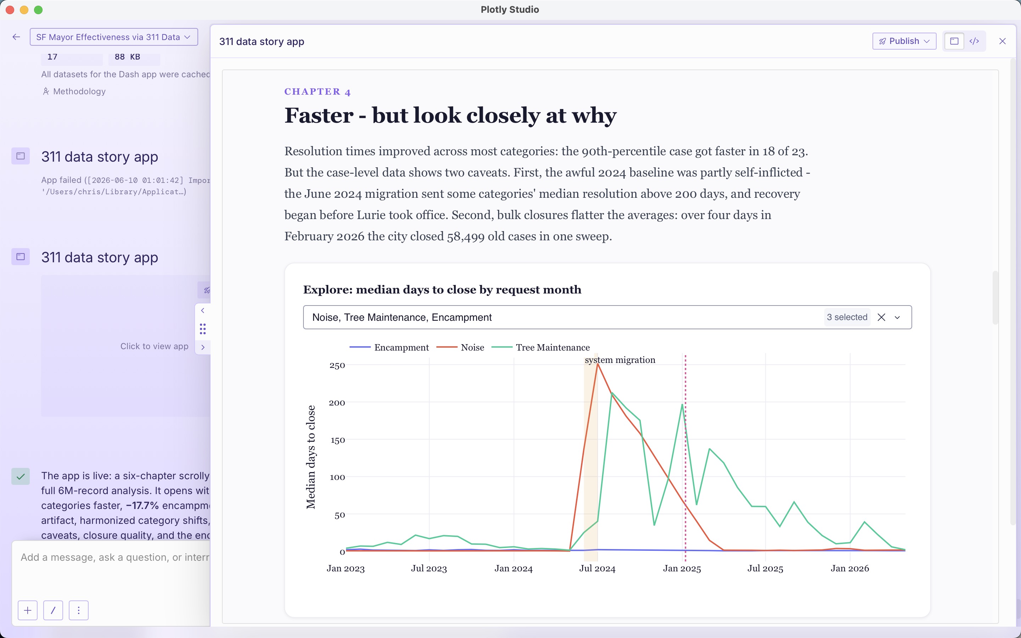Click the dotted January 2025 vertical marker line
The height and width of the screenshot is (638, 1021).
coord(685,458)
